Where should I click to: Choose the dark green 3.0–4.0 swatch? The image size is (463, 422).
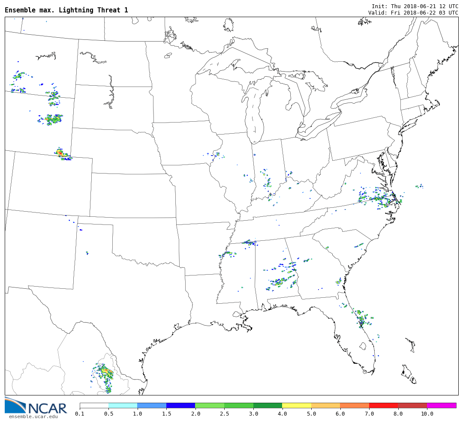coord(268,405)
